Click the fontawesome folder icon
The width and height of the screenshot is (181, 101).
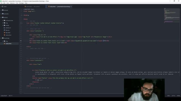click(5, 20)
